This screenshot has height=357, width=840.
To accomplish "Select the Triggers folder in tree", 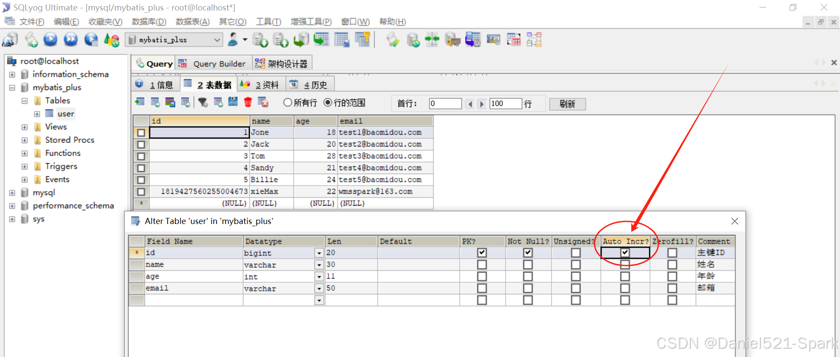I will coord(61,166).
